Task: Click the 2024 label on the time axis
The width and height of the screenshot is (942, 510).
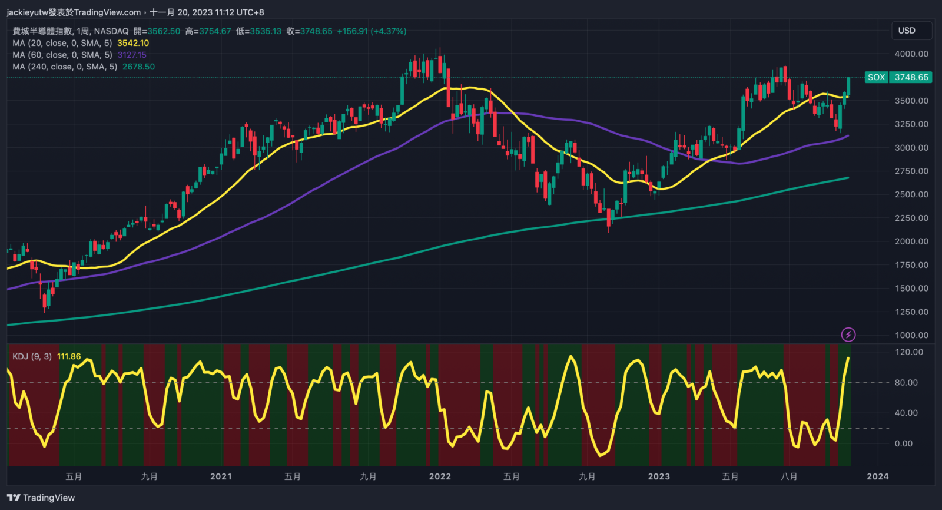Action: (x=877, y=476)
